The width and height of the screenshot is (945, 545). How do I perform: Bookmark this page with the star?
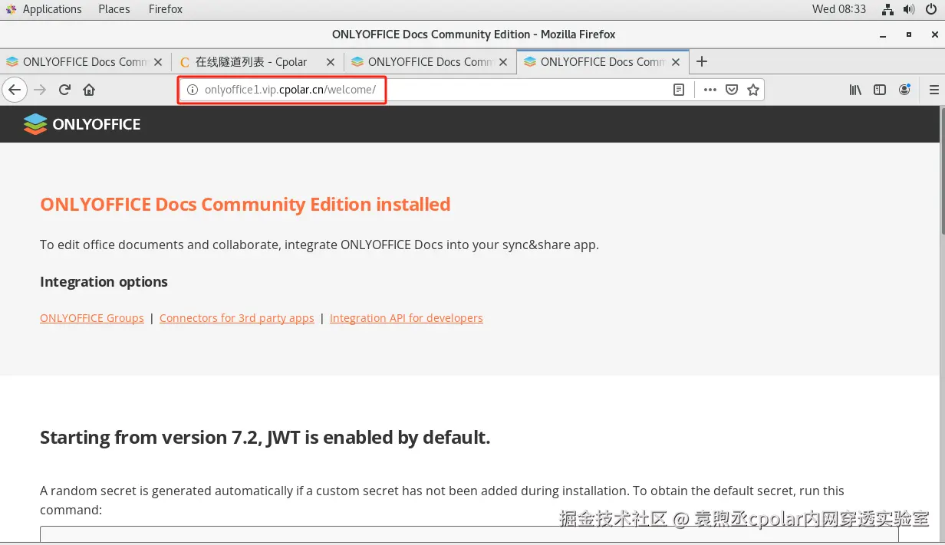(753, 90)
